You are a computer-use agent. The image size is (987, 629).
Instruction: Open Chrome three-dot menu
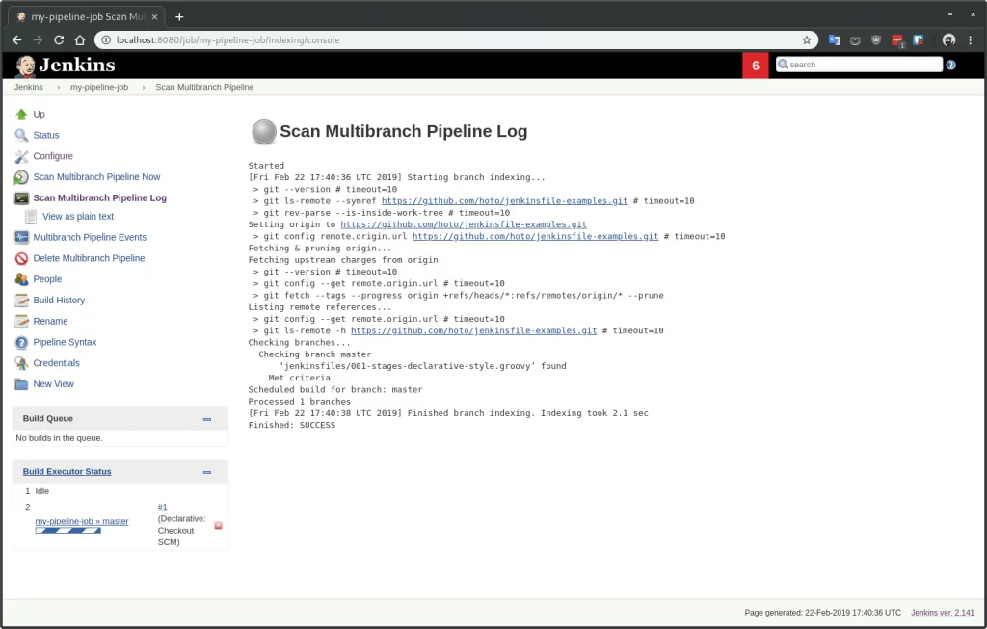(970, 40)
